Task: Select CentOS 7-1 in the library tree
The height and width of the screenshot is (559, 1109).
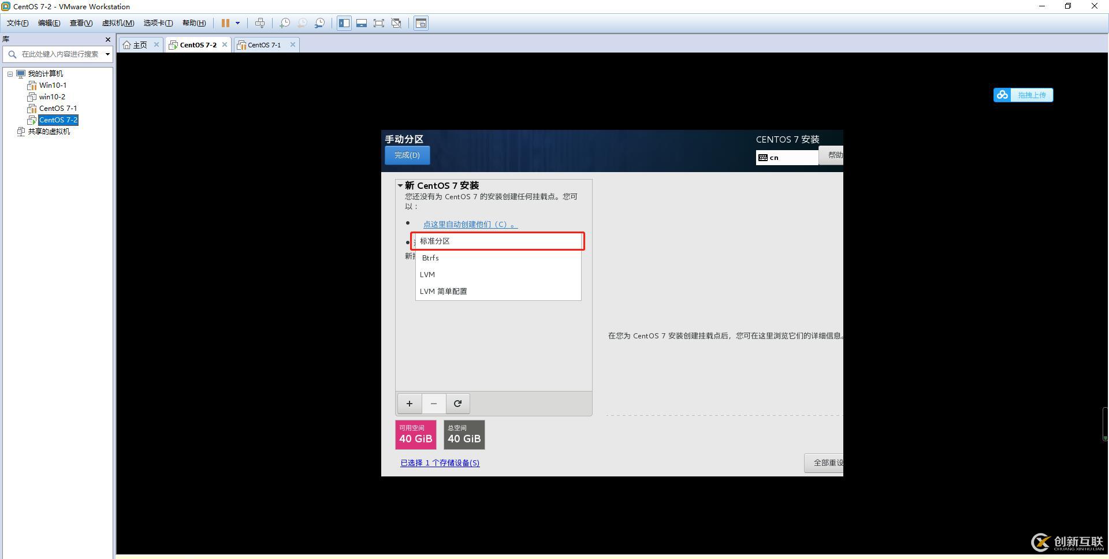Action: [x=58, y=109]
